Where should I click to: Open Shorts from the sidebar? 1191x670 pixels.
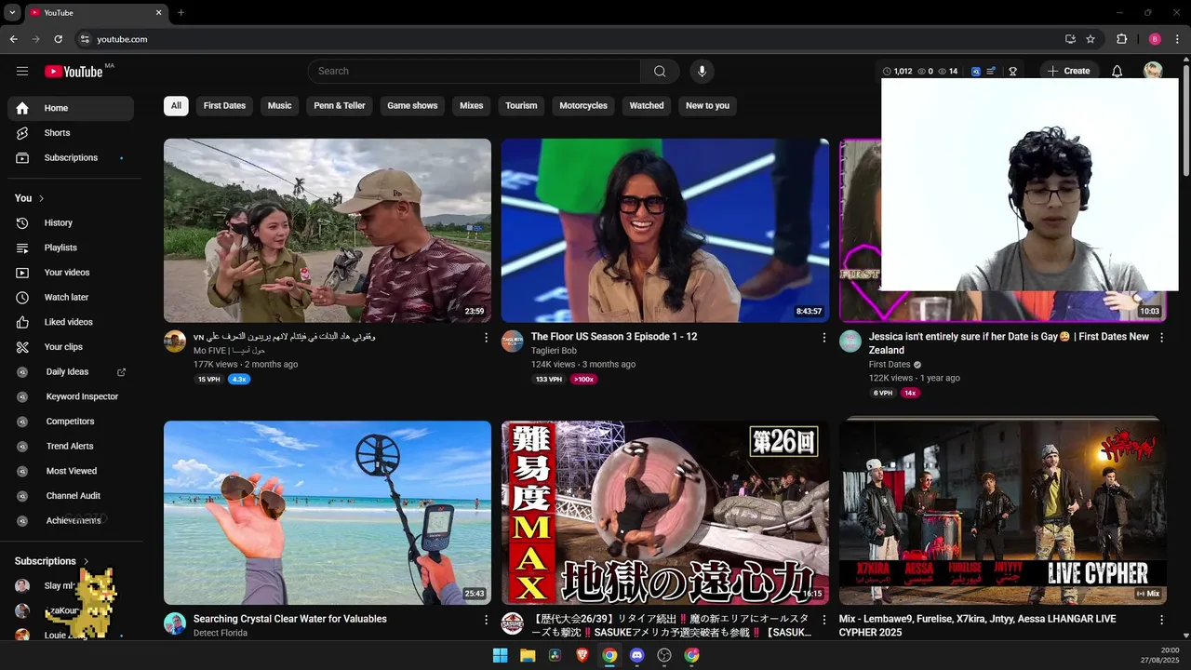coord(71,133)
